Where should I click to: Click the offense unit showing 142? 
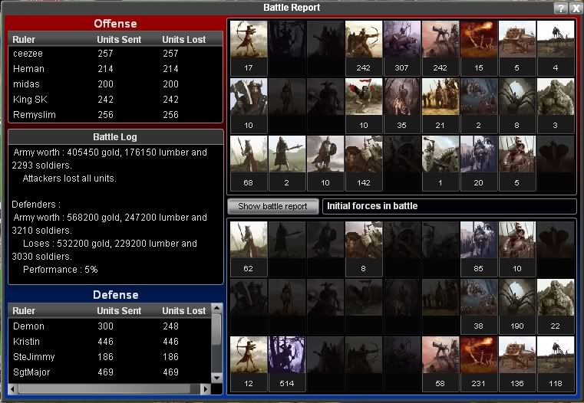(364, 163)
